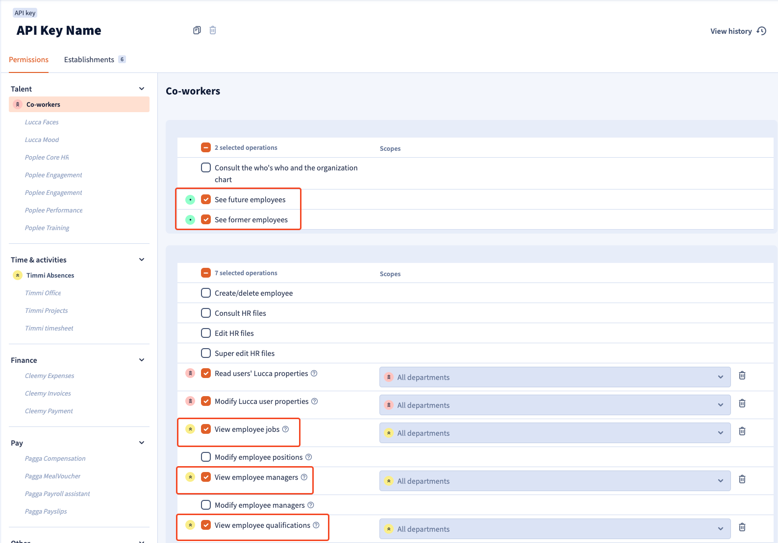Remove the View employee qualifications scope

pyautogui.click(x=742, y=527)
